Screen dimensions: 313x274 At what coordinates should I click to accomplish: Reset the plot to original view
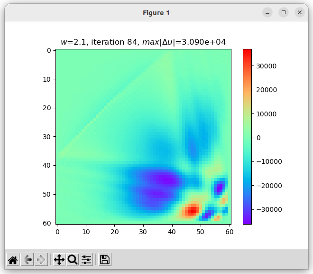pos(13,260)
